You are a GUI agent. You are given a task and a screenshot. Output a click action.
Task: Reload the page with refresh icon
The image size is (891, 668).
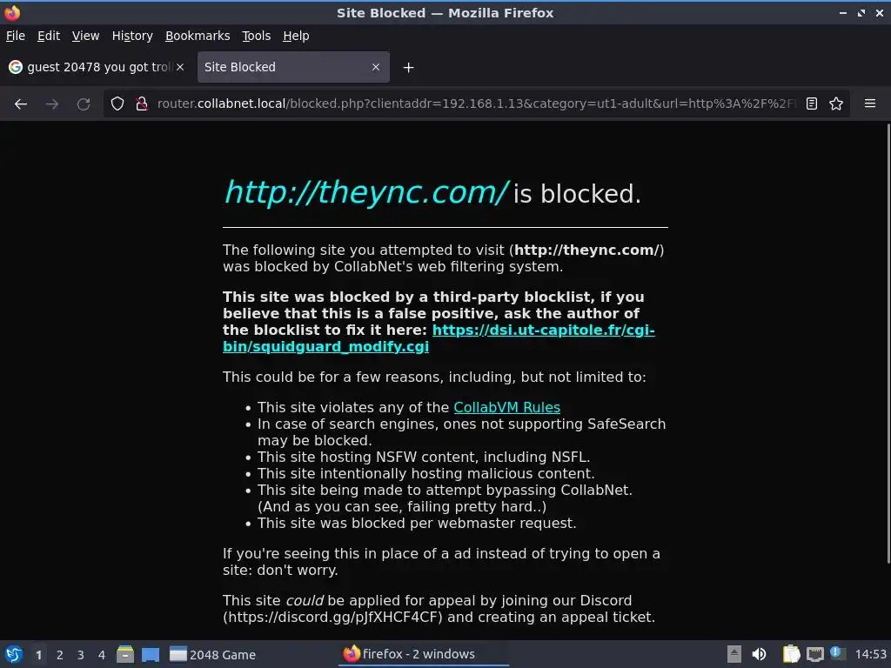pyautogui.click(x=84, y=104)
